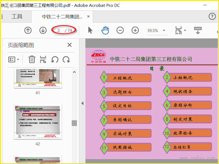Click the page number field showing 2
Screen dimensions: 219x164
point(59,31)
